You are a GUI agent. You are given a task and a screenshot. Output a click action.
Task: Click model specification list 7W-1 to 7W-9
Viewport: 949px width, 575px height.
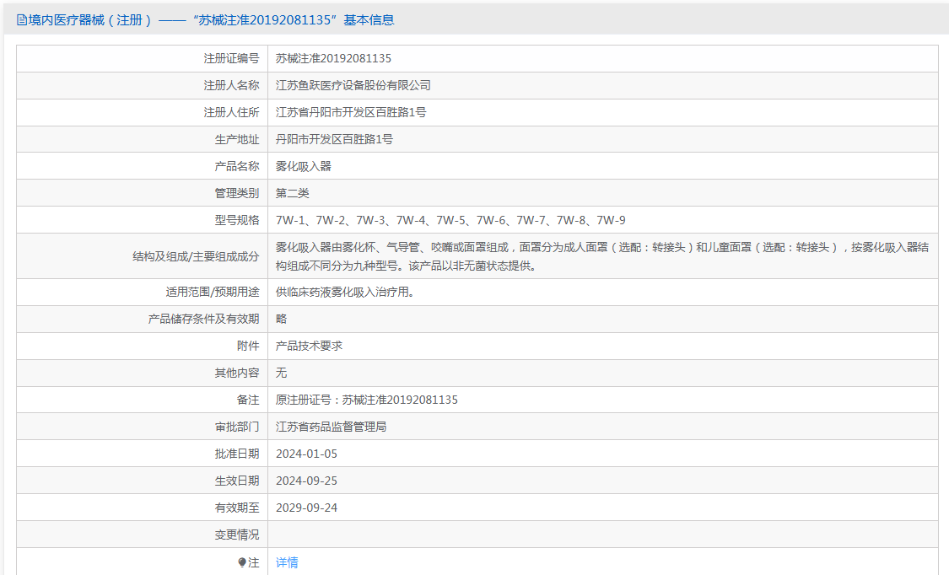[451, 220]
